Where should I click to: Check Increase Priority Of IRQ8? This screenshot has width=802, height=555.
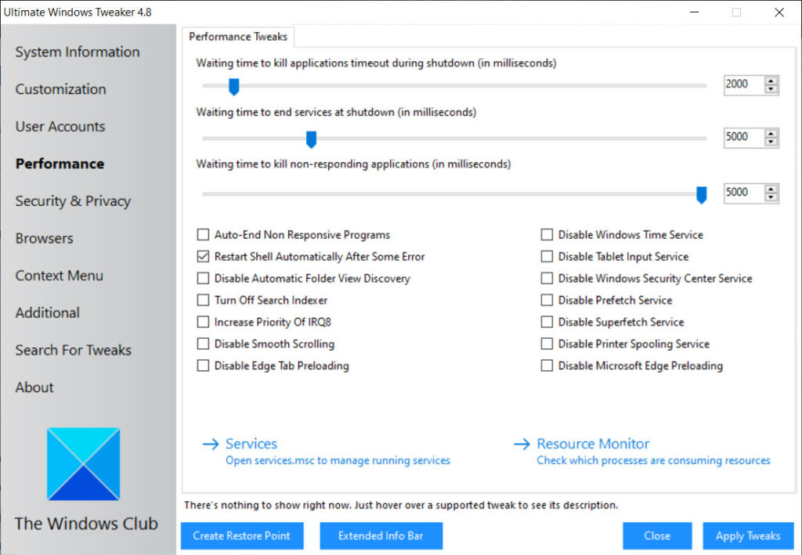pos(203,322)
